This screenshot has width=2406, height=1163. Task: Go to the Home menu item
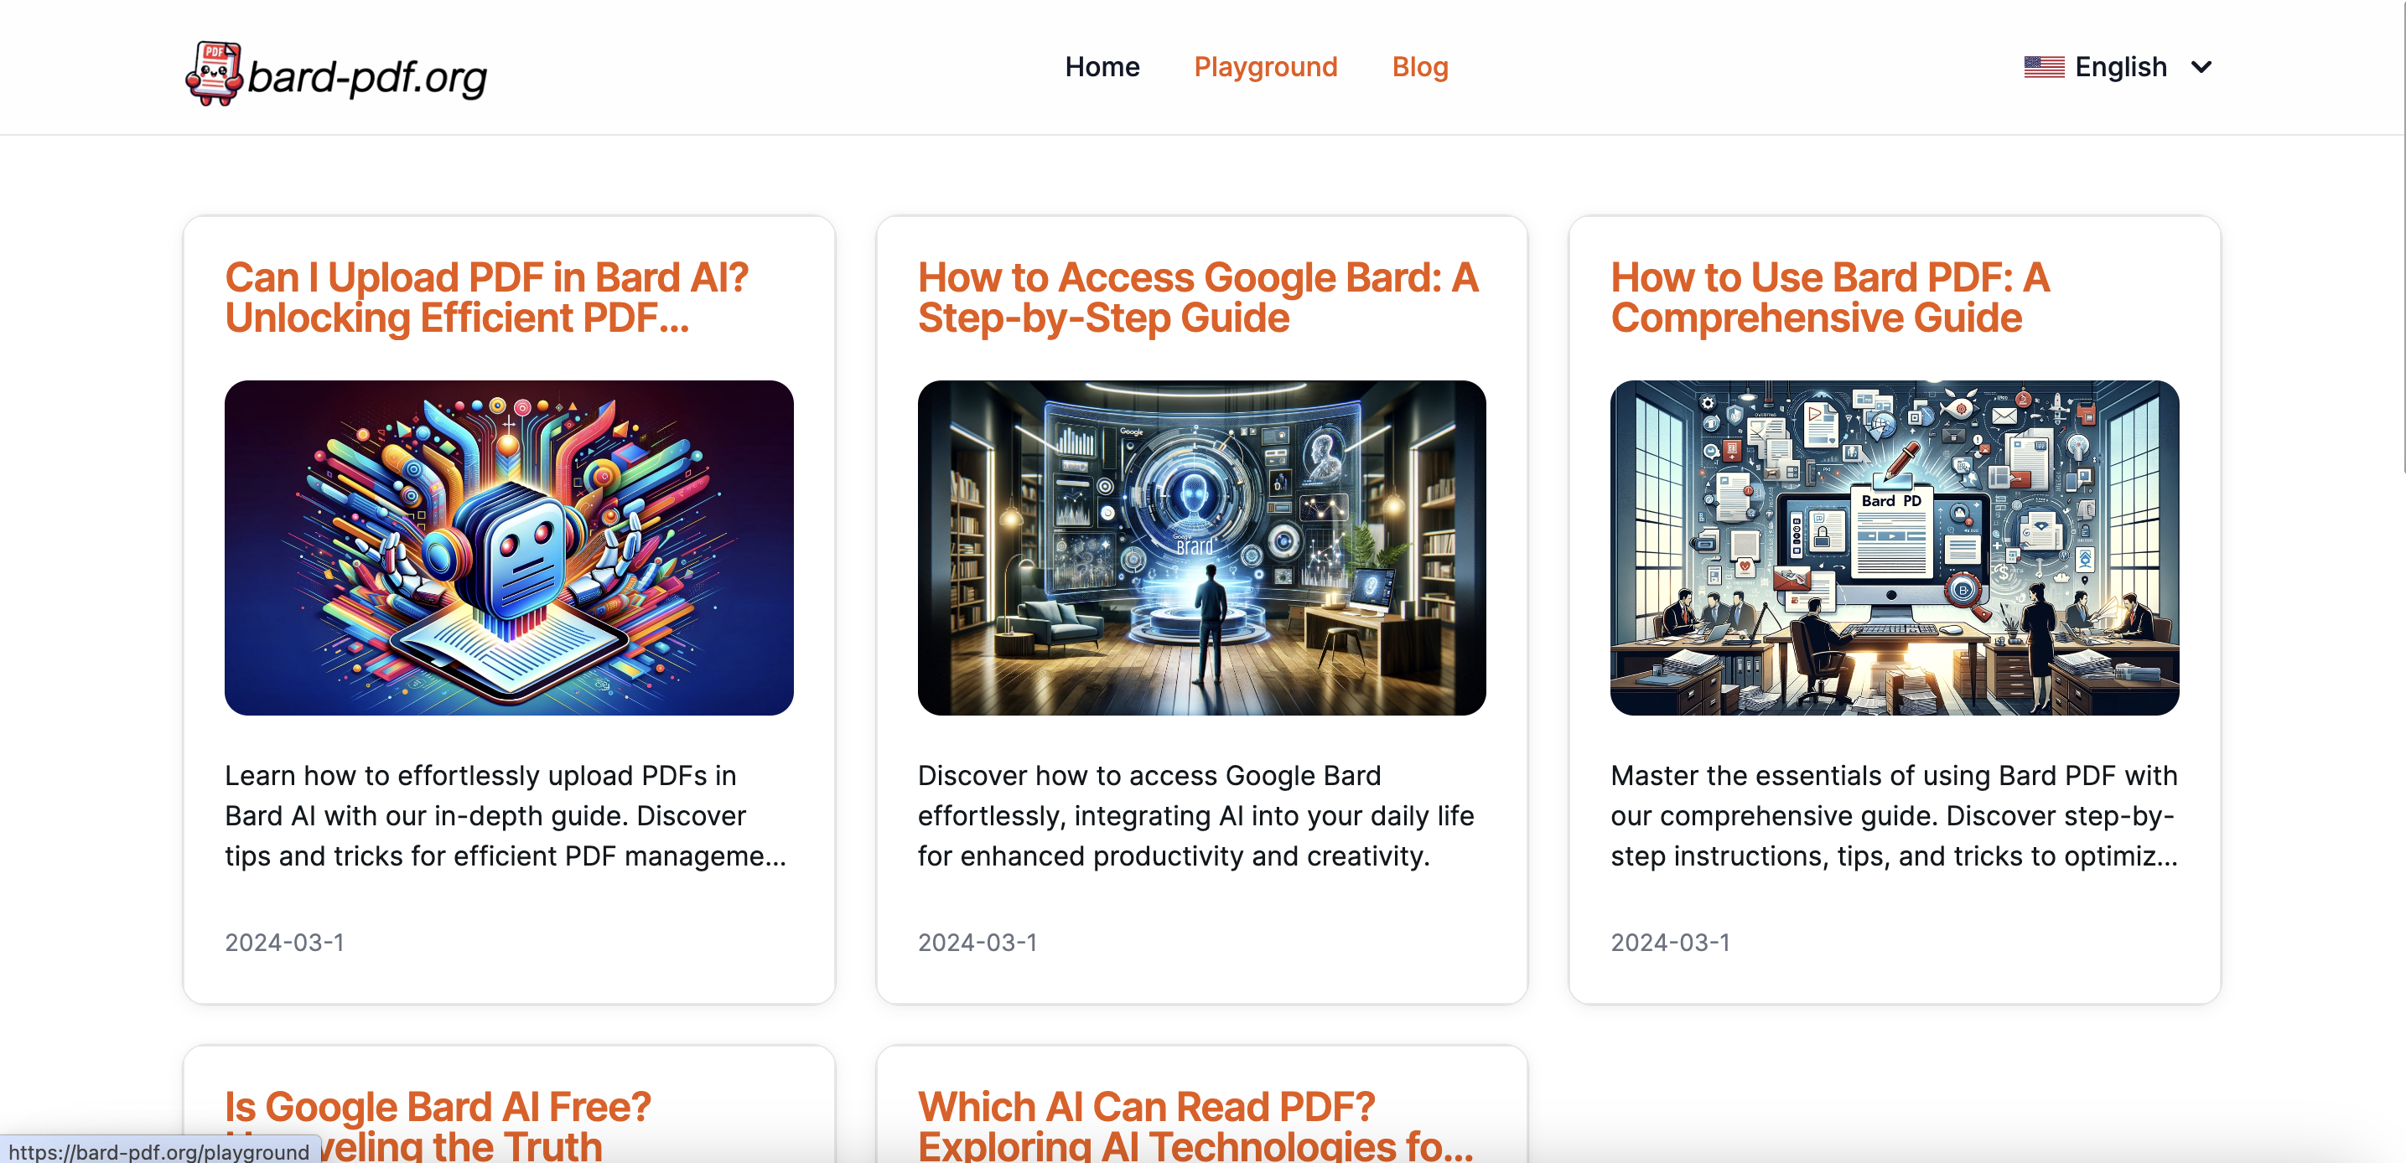pyautogui.click(x=1102, y=67)
